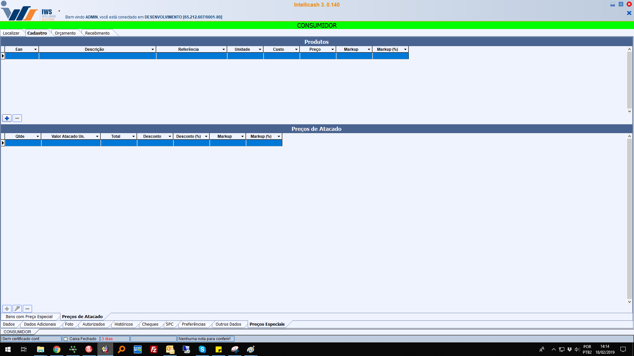Expand the Desconto (%) column dropdown
The height and width of the screenshot is (356, 634).
click(206, 136)
